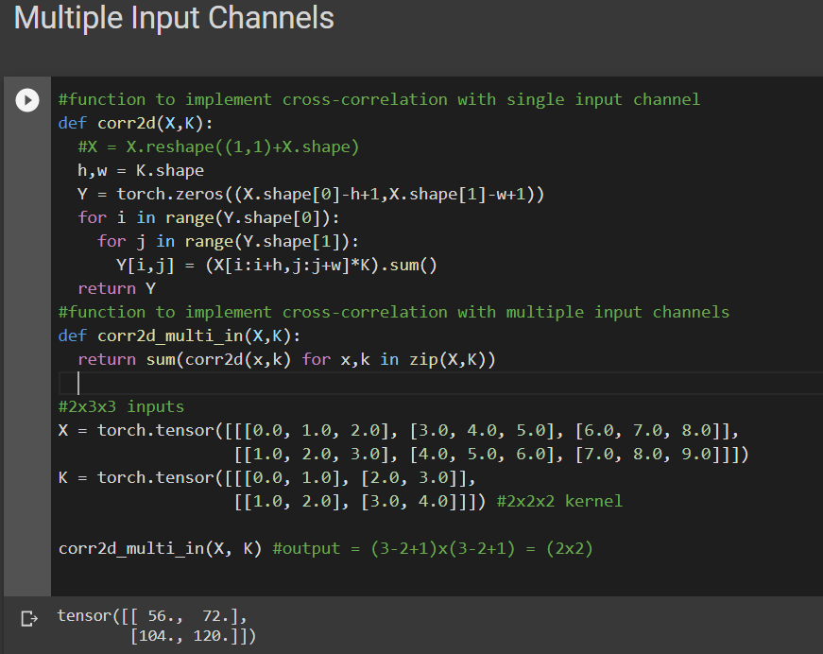The image size is (823, 654).
Task: Run the code cell with play button
Action: (x=27, y=100)
